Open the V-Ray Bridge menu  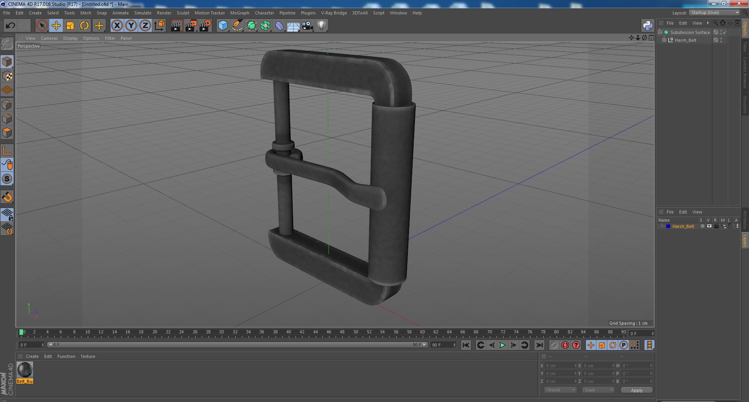[334, 13]
